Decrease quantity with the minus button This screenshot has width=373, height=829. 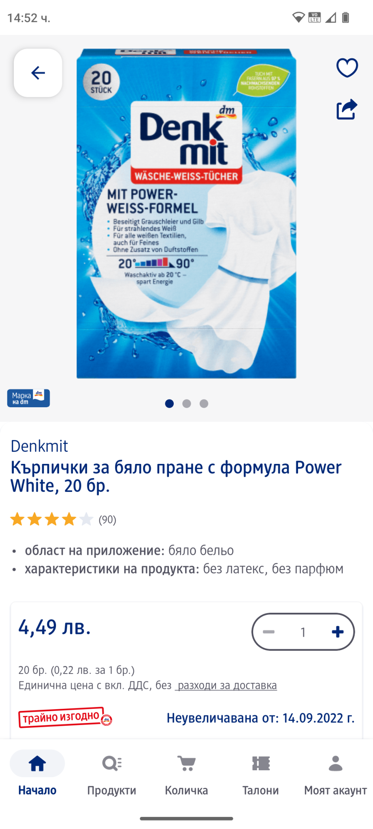click(269, 632)
